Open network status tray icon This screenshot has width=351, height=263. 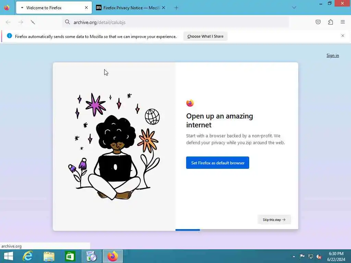pyautogui.click(x=311, y=256)
